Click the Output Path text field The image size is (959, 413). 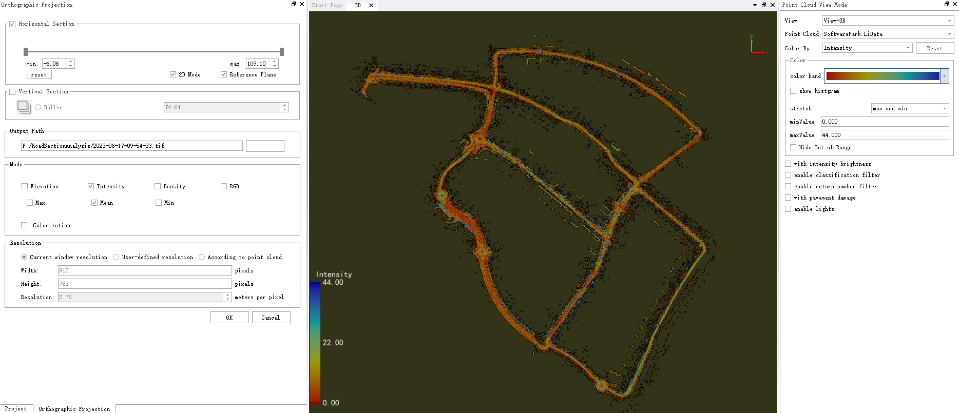tap(131, 146)
